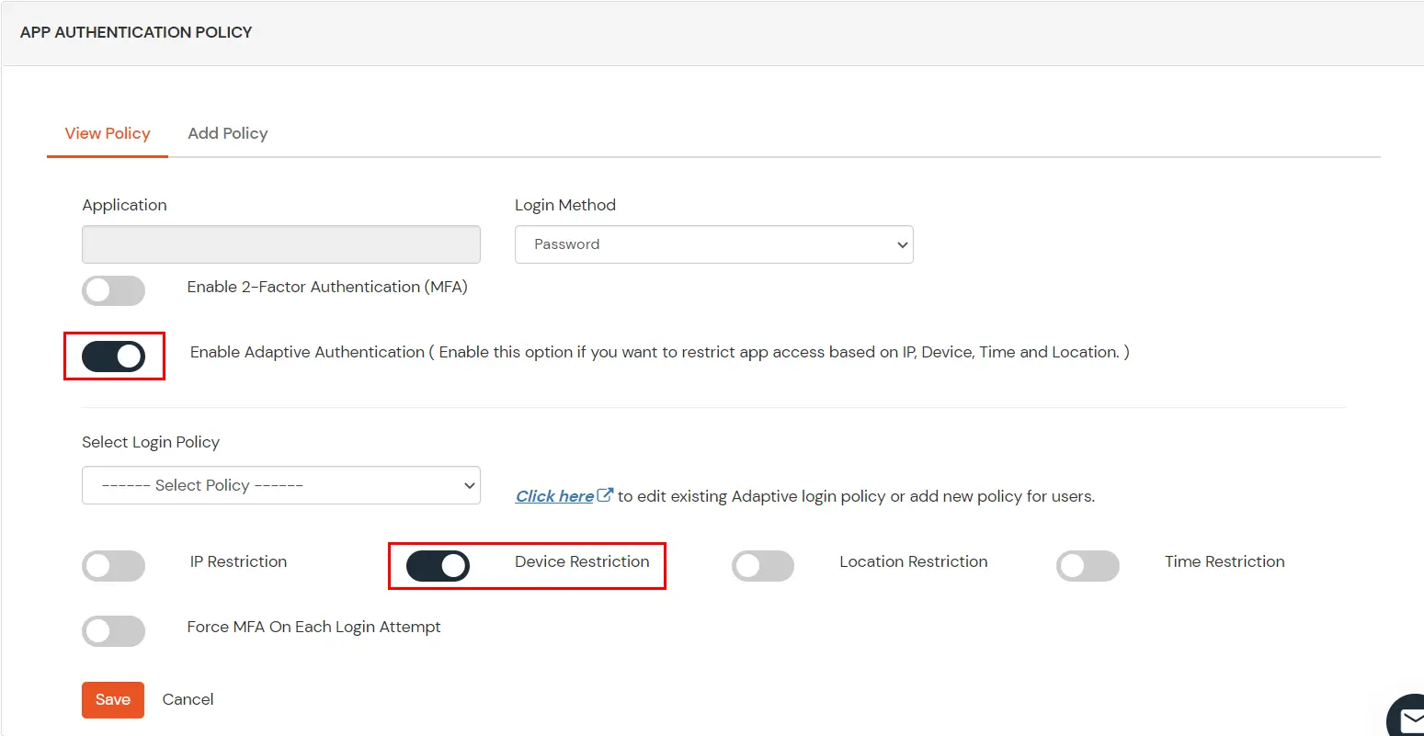Turn off the Device Restriction toggle
The width and height of the screenshot is (1424, 736).
point(438,566)
